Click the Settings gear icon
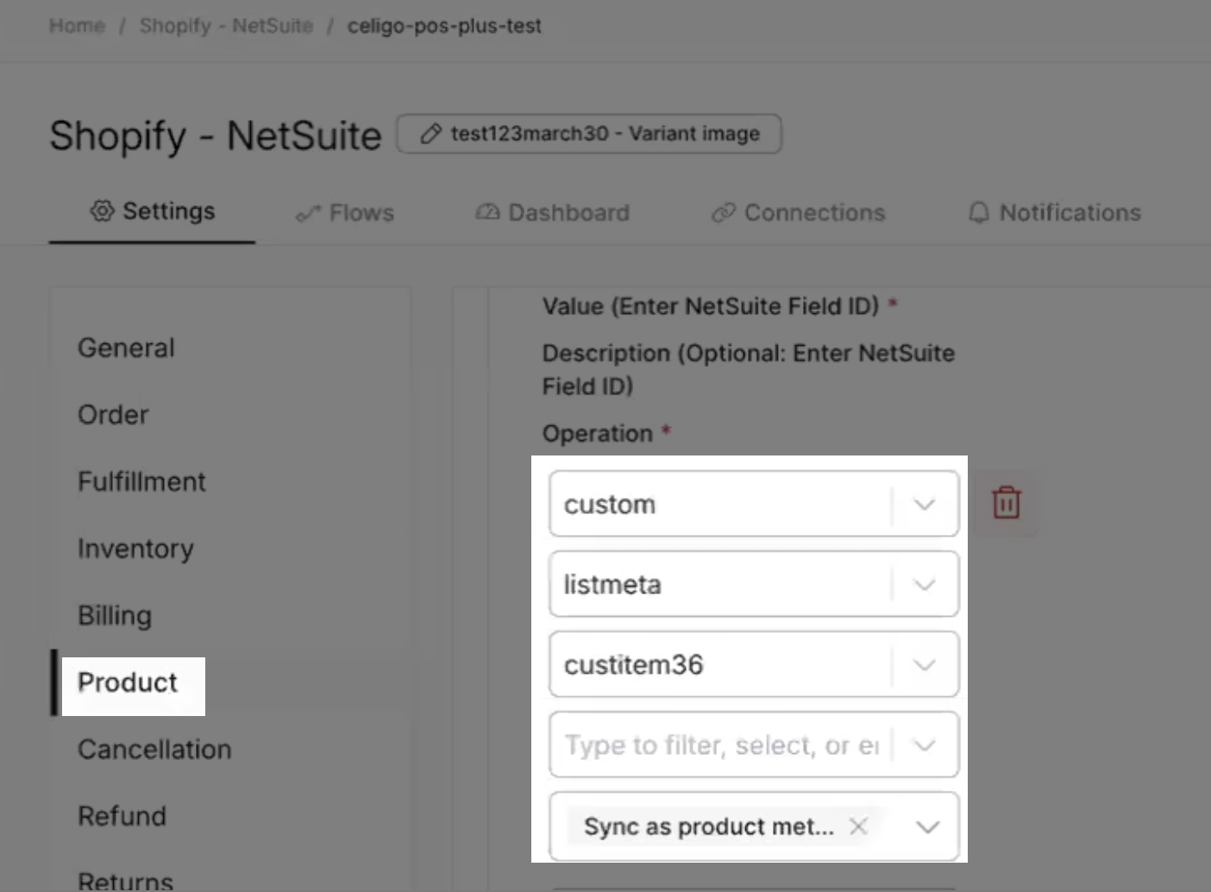 pyautogui.click(x=102, y=210)
